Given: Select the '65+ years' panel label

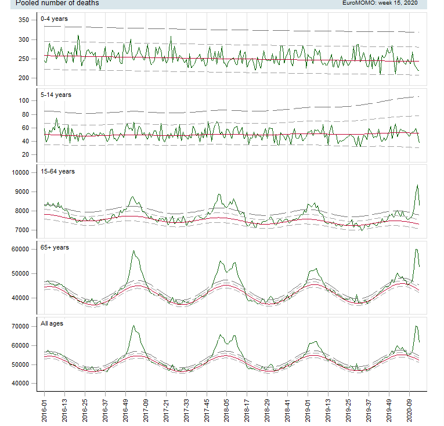Looking at the screenshot, I should click(55, 248).
